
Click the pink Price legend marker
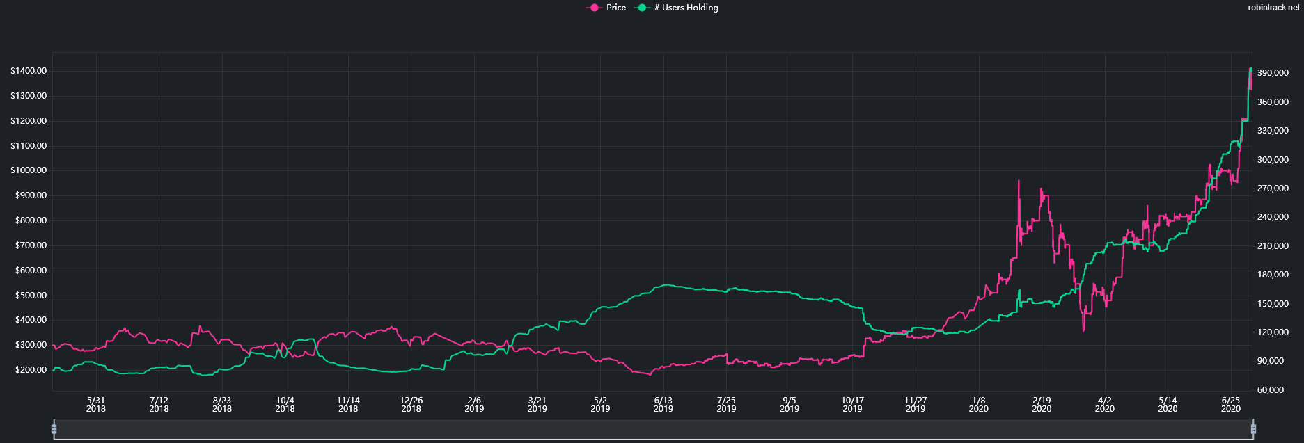tap(594, 8)
